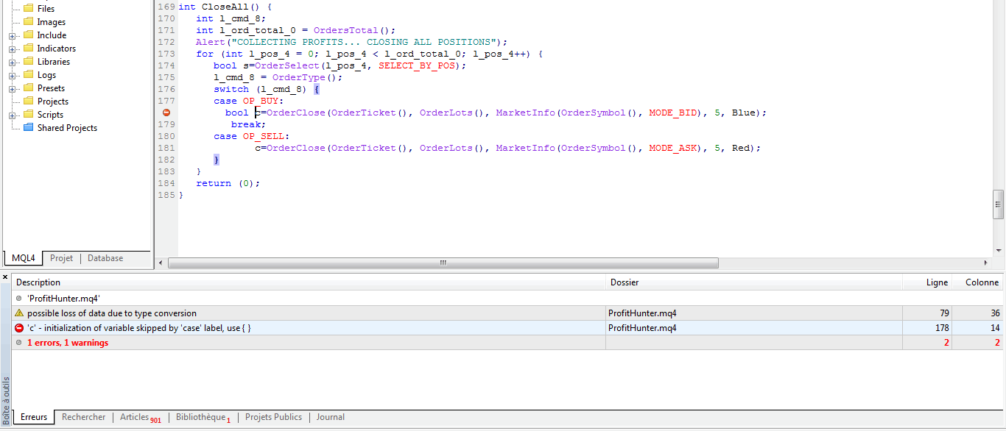
Task: Sort errors by the Ligne column header
Action: [937, 282]
